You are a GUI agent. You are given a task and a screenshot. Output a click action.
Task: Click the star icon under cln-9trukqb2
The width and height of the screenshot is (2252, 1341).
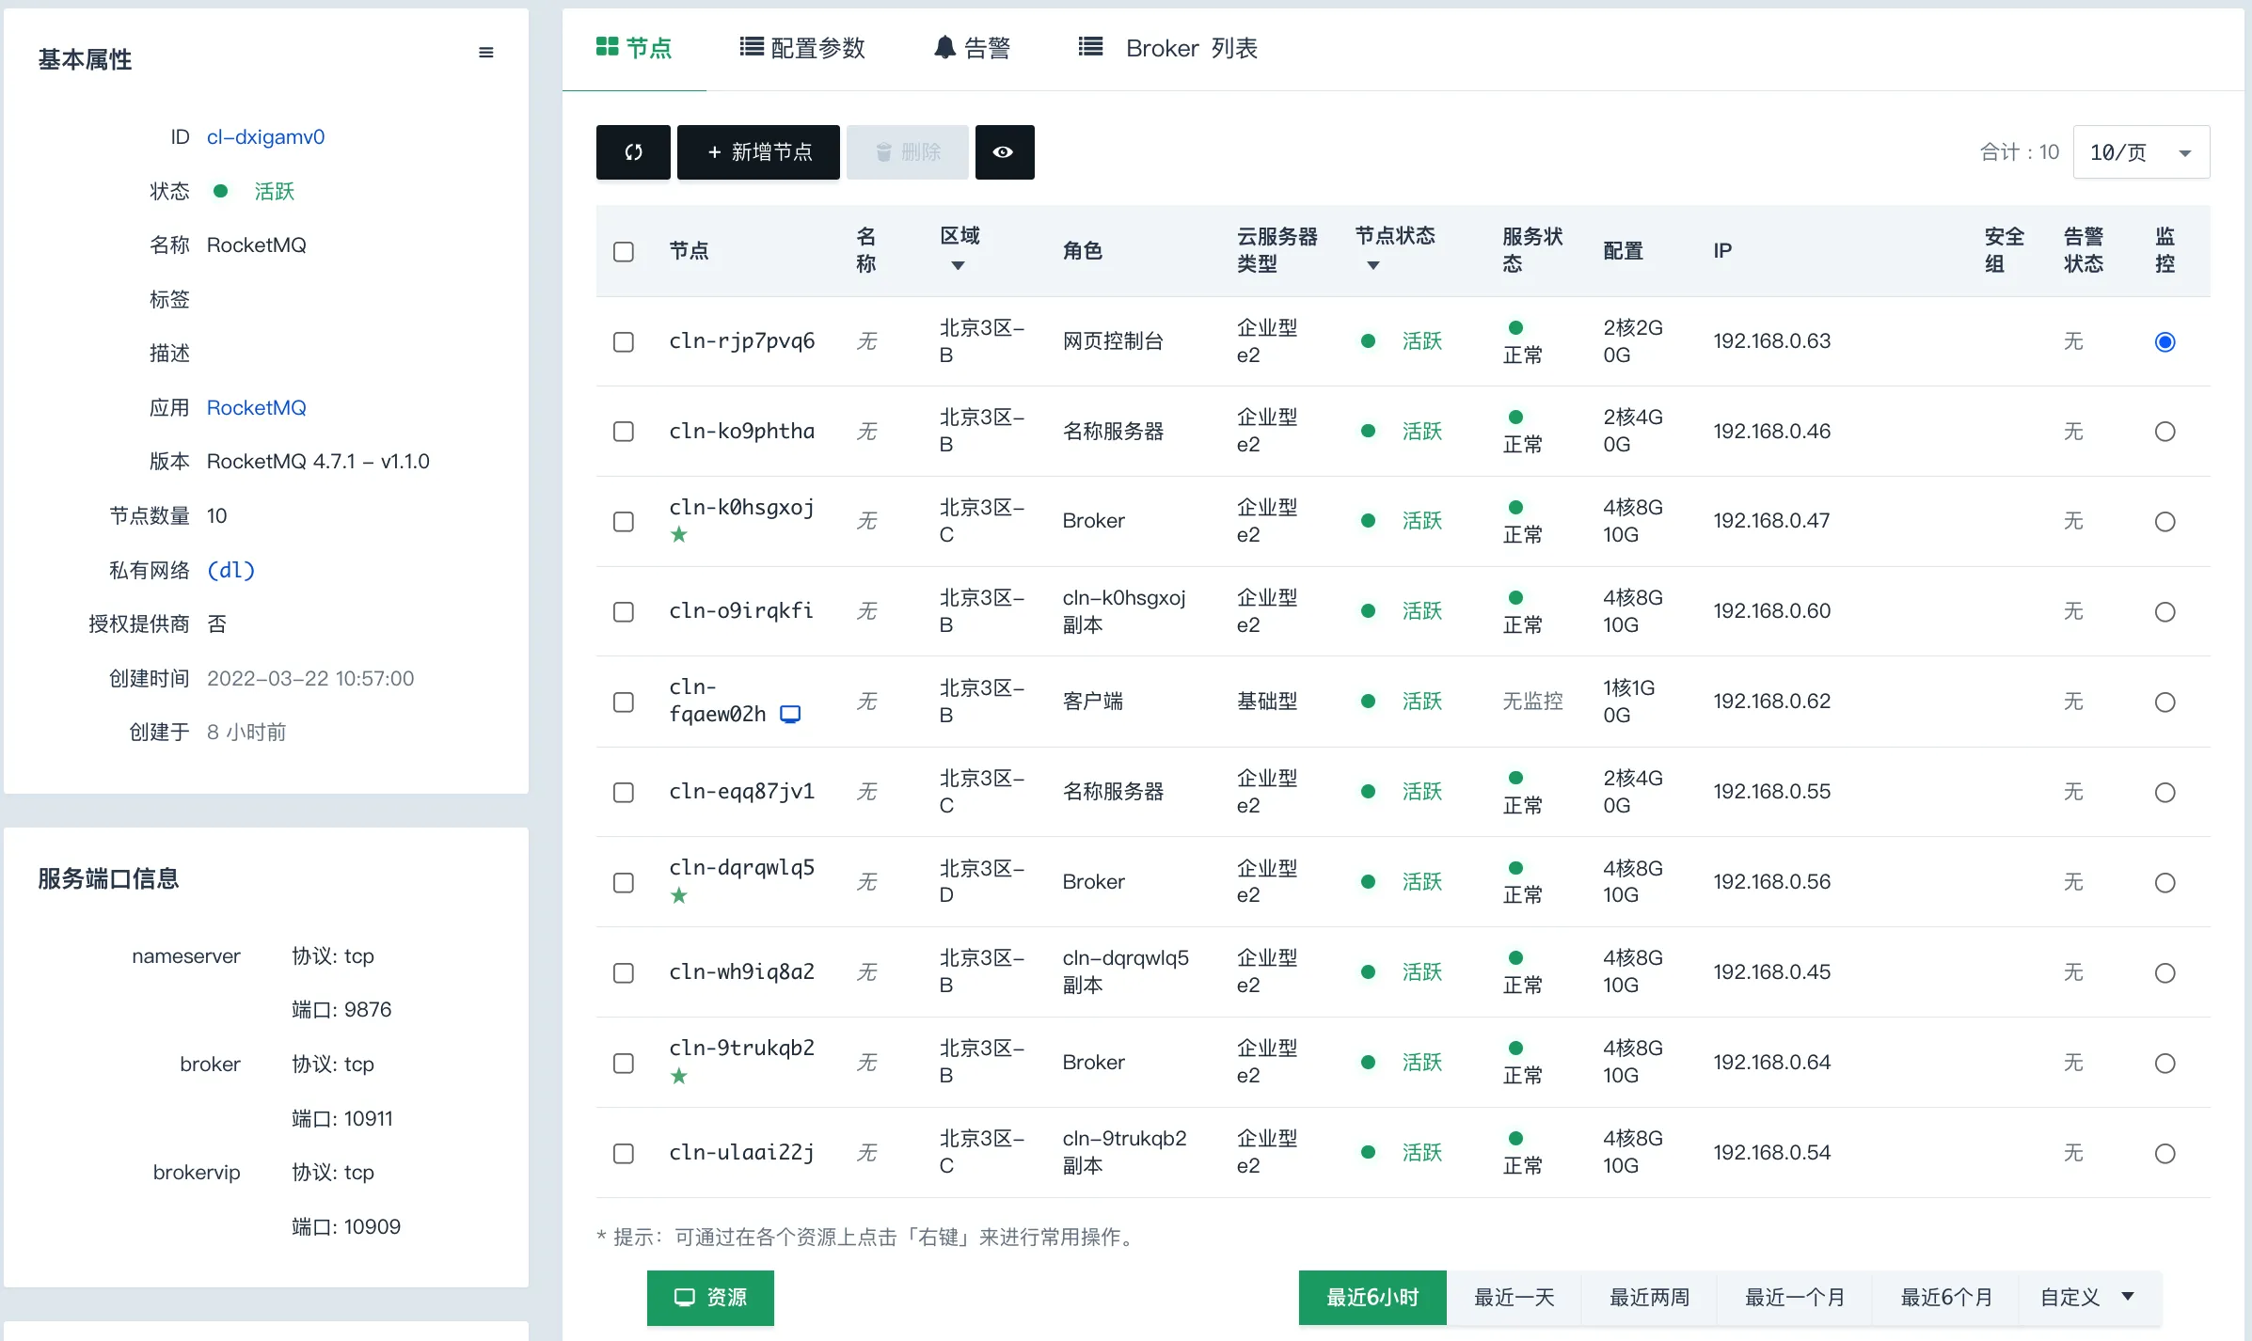pos(679,1076)
